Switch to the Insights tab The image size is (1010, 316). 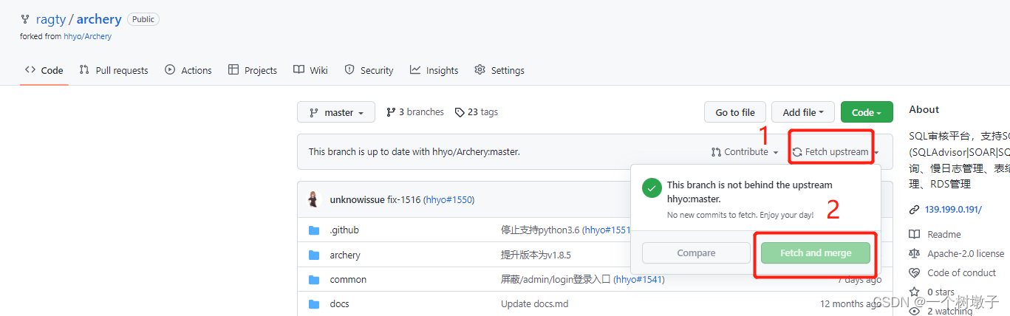434,70
